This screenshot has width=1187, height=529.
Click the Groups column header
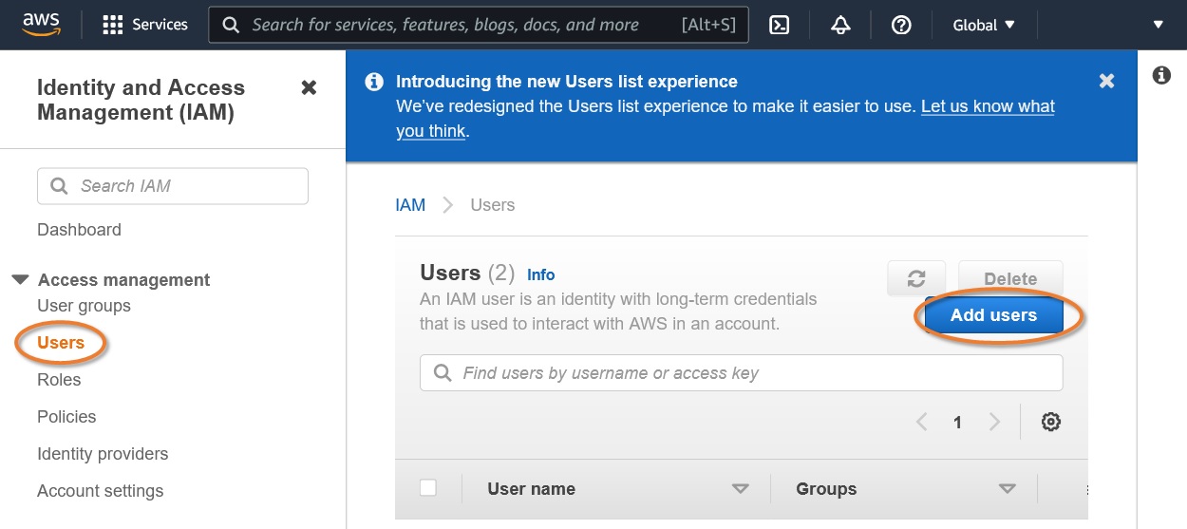[x=826, y=489]
